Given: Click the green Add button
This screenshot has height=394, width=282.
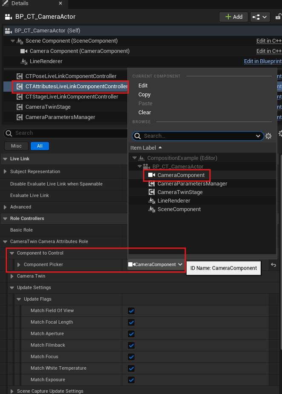Looking at the screenshot, I should tap(233, 17).
